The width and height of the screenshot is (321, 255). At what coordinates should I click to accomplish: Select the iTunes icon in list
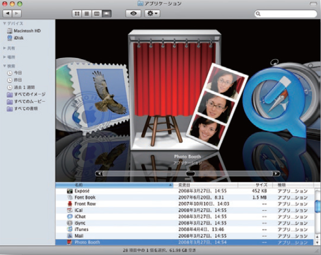pos(70,229)
